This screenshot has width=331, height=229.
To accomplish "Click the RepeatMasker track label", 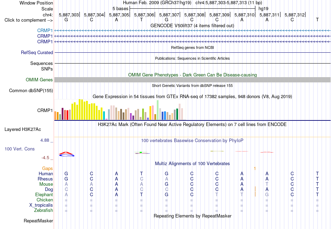I will pos(38,221).
